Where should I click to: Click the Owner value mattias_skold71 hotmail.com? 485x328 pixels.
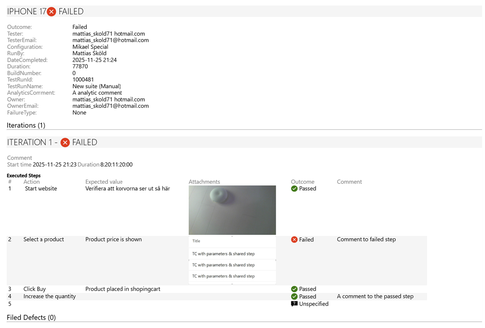109,100
